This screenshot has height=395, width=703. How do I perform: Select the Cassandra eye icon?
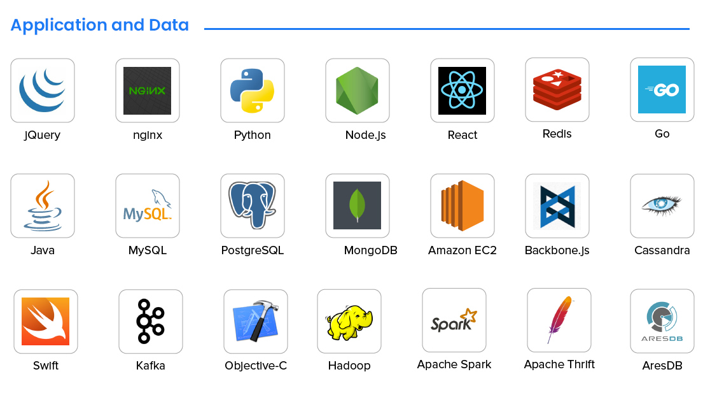662,205
